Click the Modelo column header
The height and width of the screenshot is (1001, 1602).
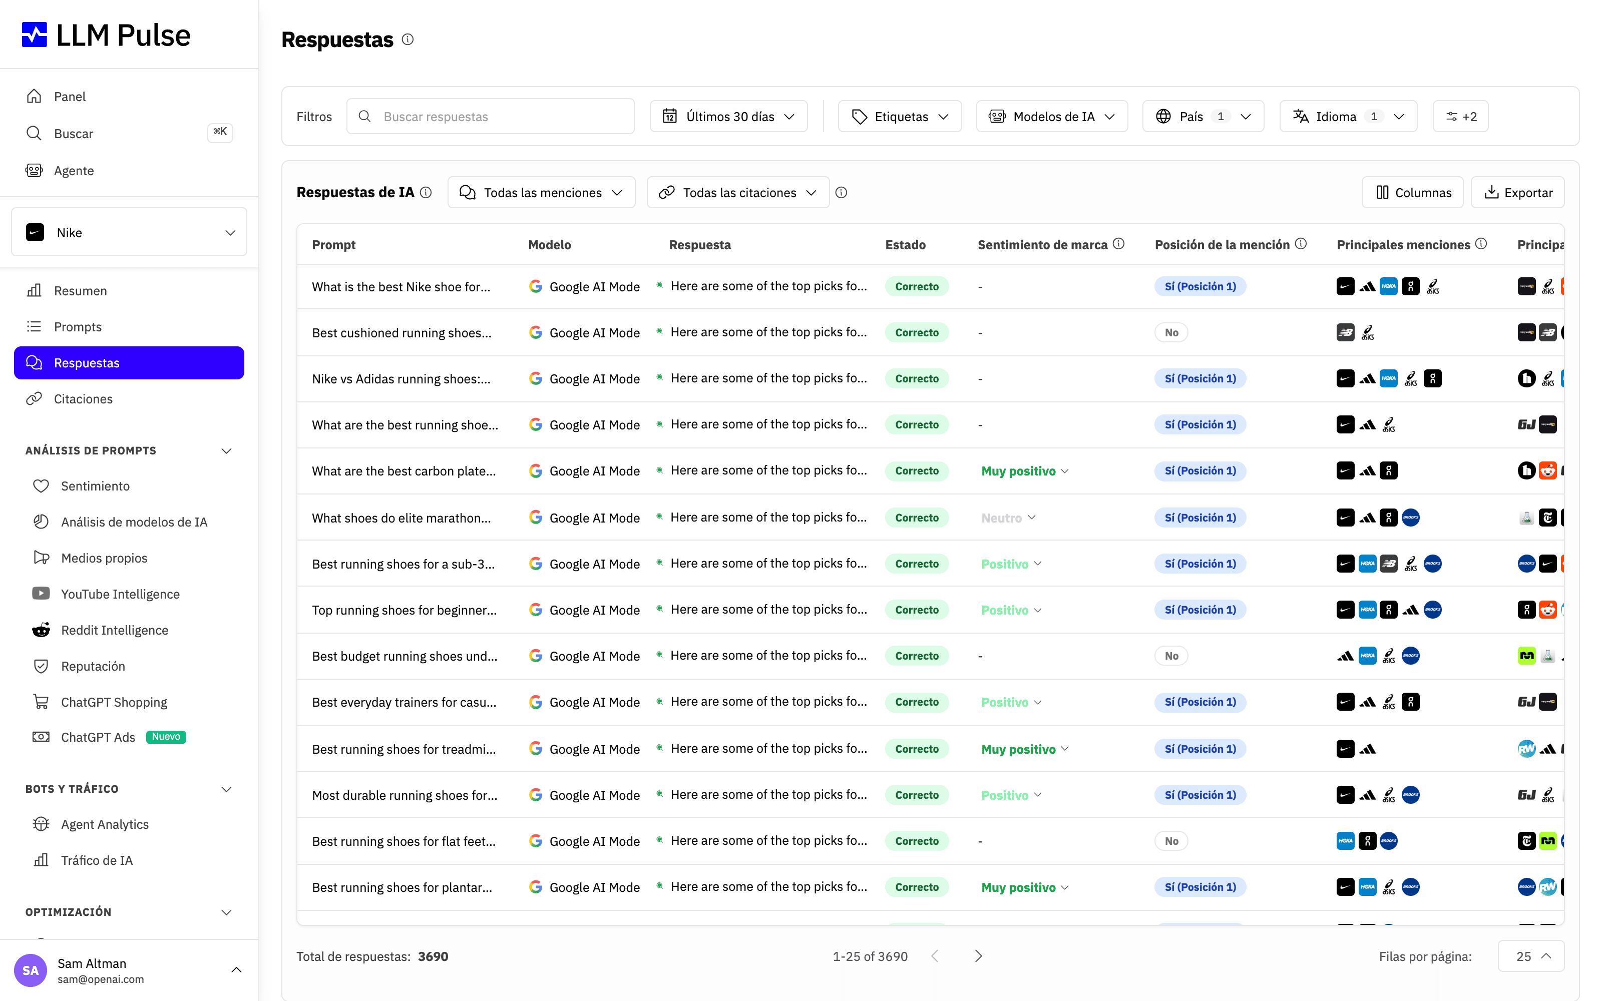[550, 244]
